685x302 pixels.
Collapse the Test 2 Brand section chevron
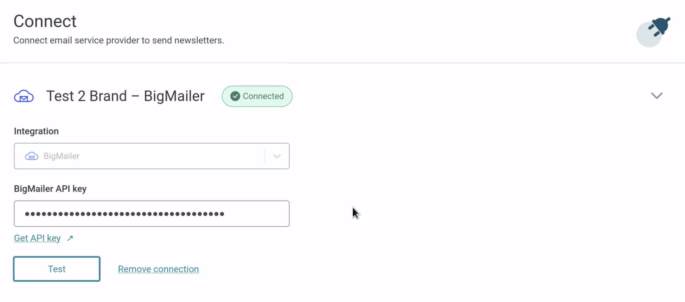[657, 96]
